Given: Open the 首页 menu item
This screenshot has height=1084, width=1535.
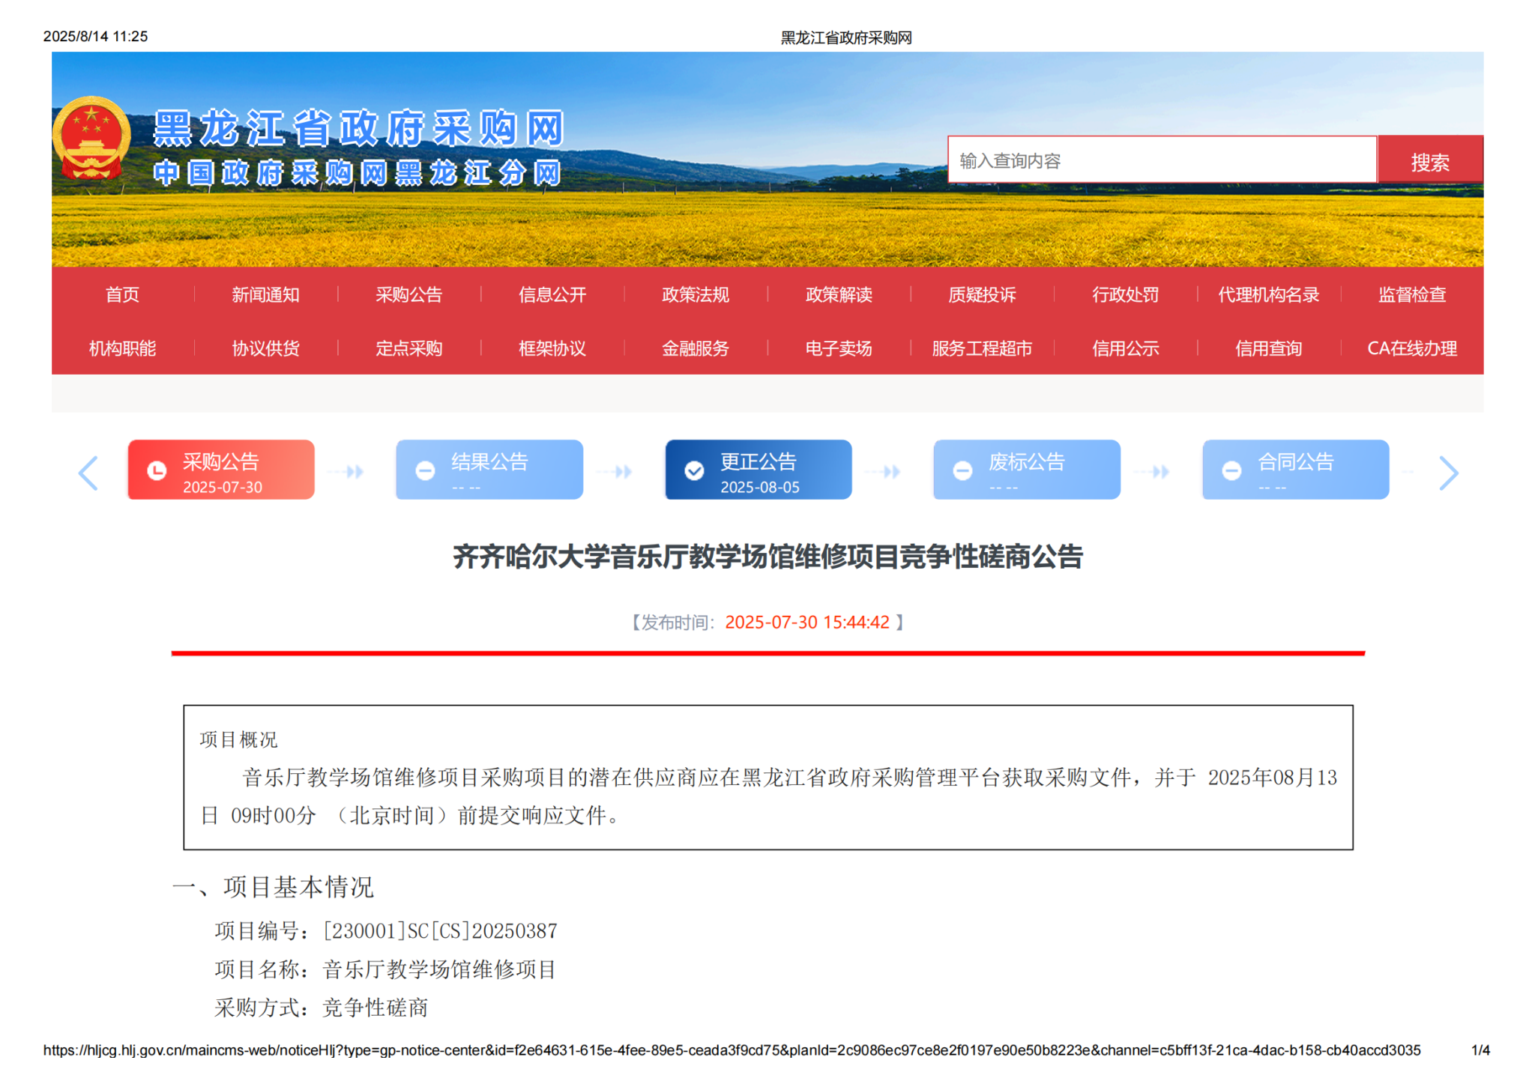Looking at the screenshot, I should coord(122,294).
